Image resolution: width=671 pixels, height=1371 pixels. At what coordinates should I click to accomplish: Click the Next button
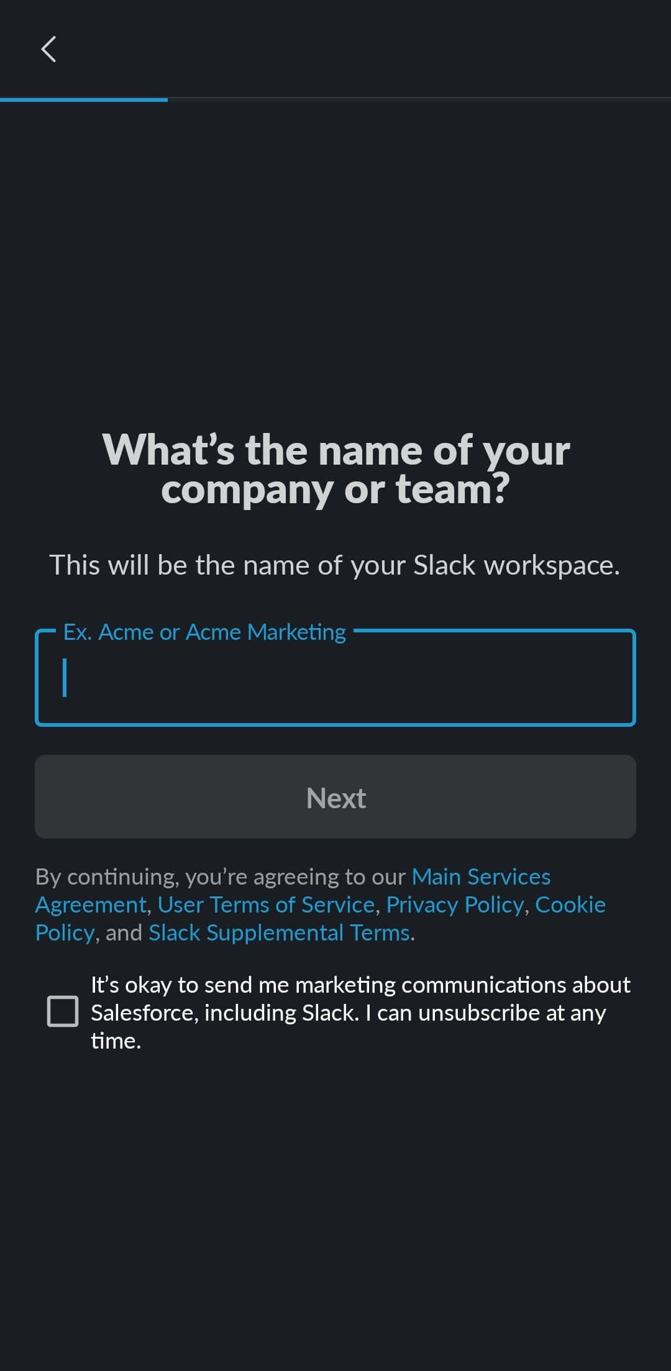335,797
